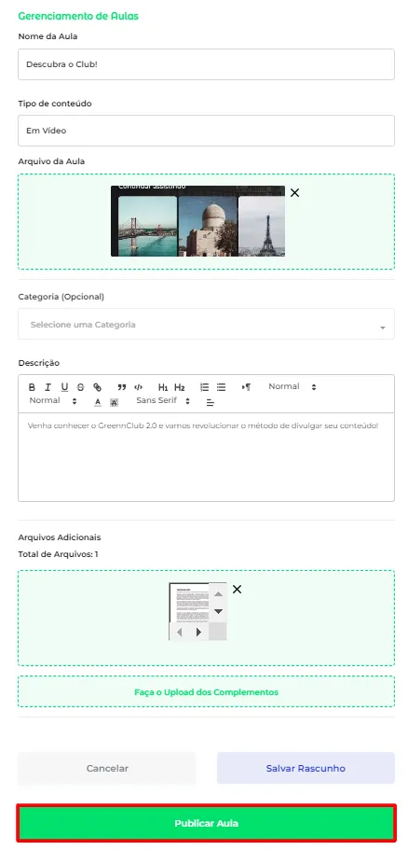The image size is (408, 850).
Task: Toggle underline formatting in description editor
Action: point(64,387)
